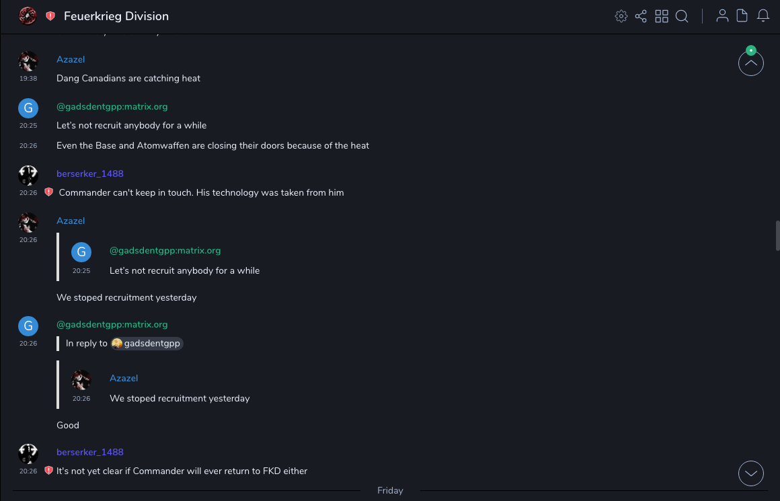Click the 20:26 timestamp next to 'Good'
This screenshot has width=780, height=501.
[x=28, y=344]
